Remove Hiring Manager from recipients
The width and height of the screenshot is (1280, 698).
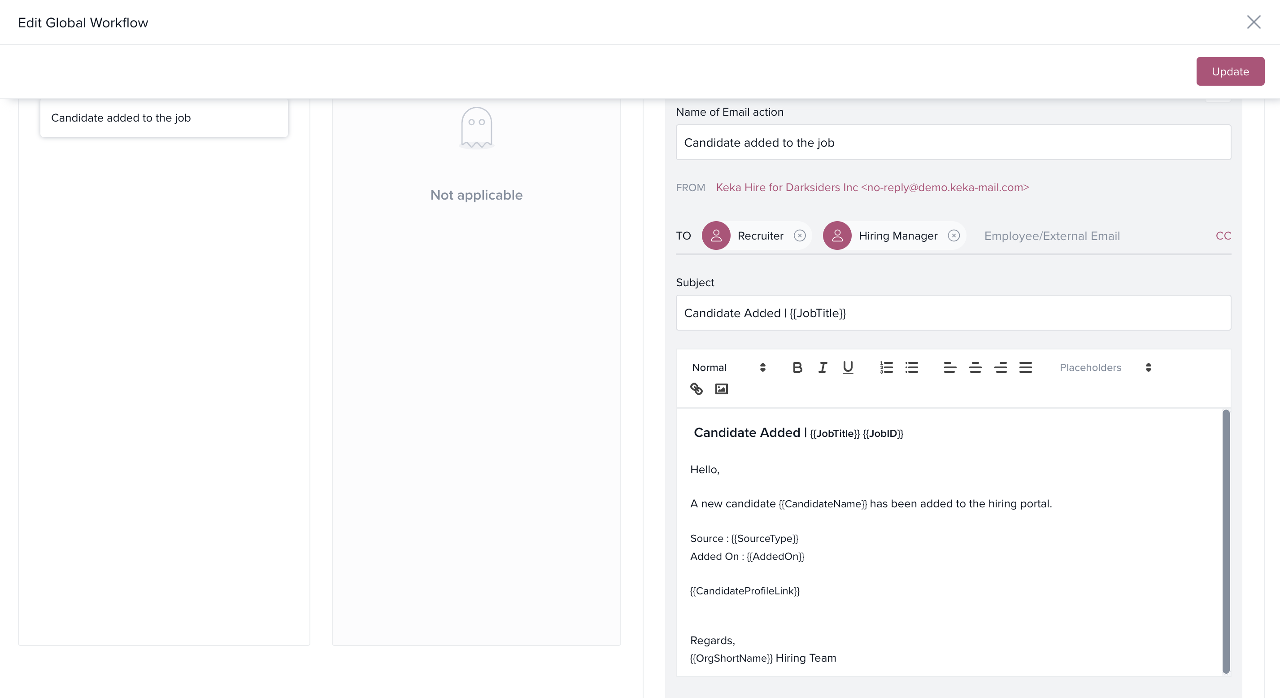point(953,236)
